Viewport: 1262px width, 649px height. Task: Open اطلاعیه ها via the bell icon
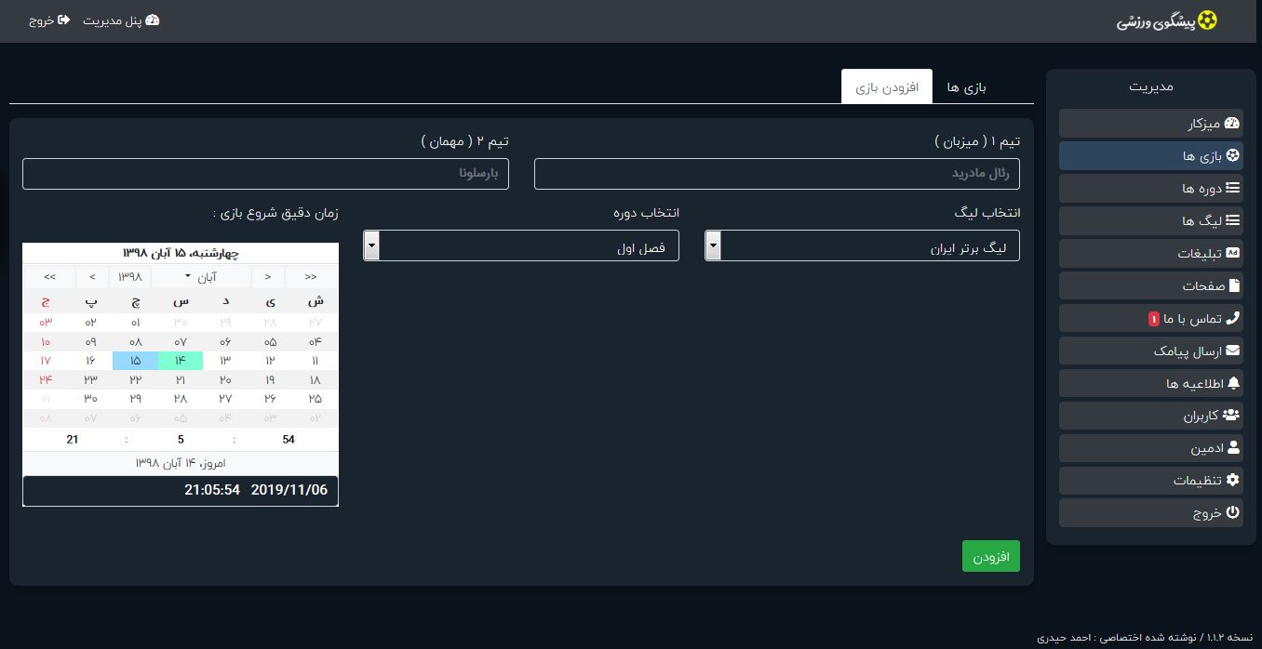pos(1234,383)
